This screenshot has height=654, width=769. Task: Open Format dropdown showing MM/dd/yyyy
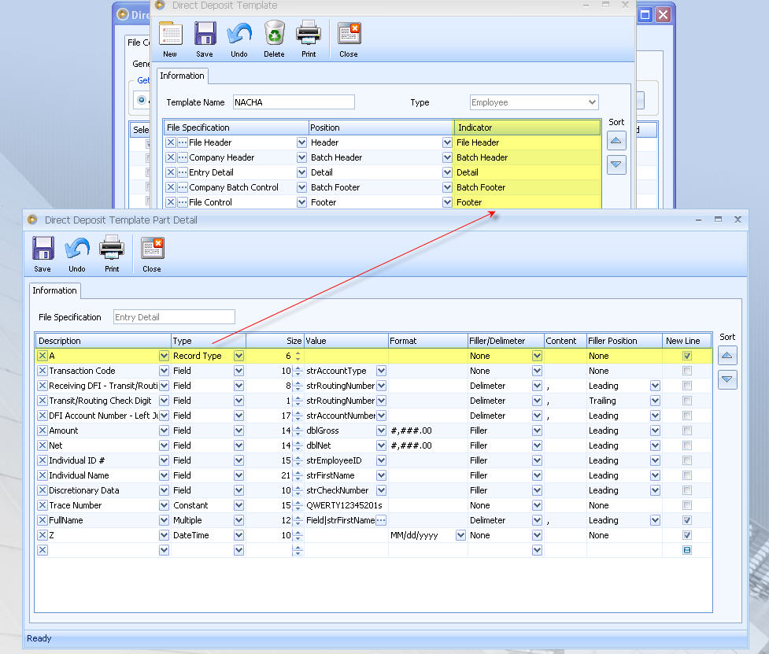460,535
